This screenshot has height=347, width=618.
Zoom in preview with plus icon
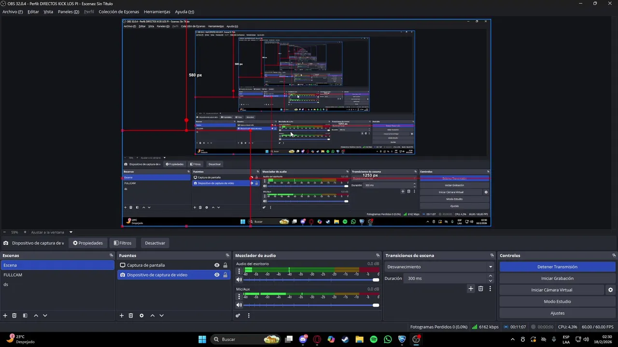[x=25, y=232]
